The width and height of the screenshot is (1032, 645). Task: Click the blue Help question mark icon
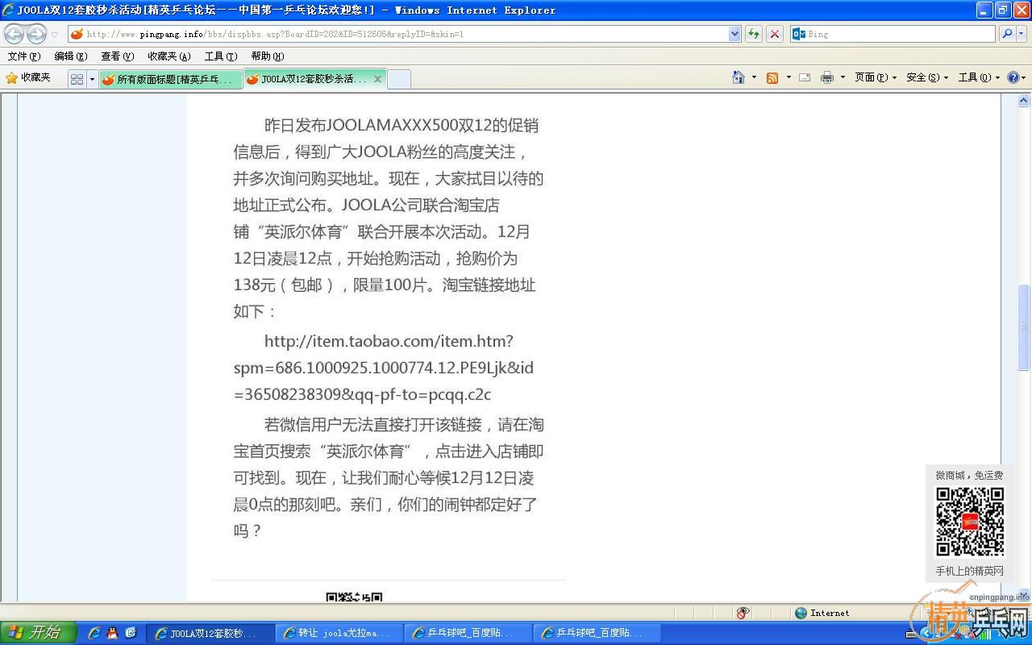pos(1013,77)
